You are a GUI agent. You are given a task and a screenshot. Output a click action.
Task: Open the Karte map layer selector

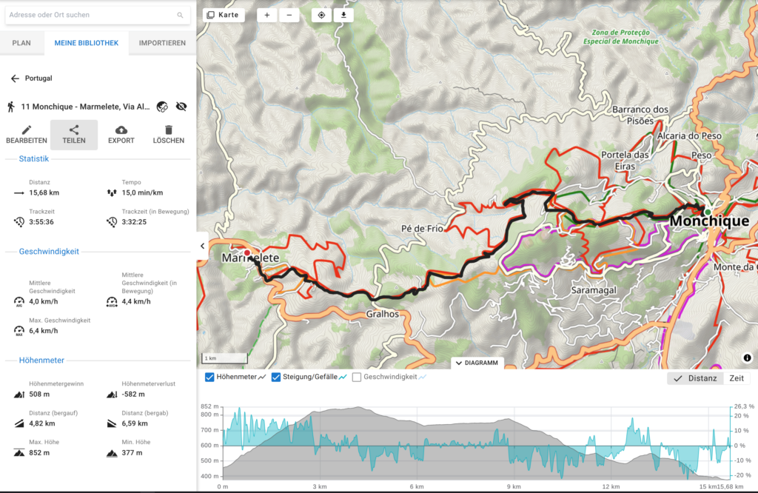223,15
